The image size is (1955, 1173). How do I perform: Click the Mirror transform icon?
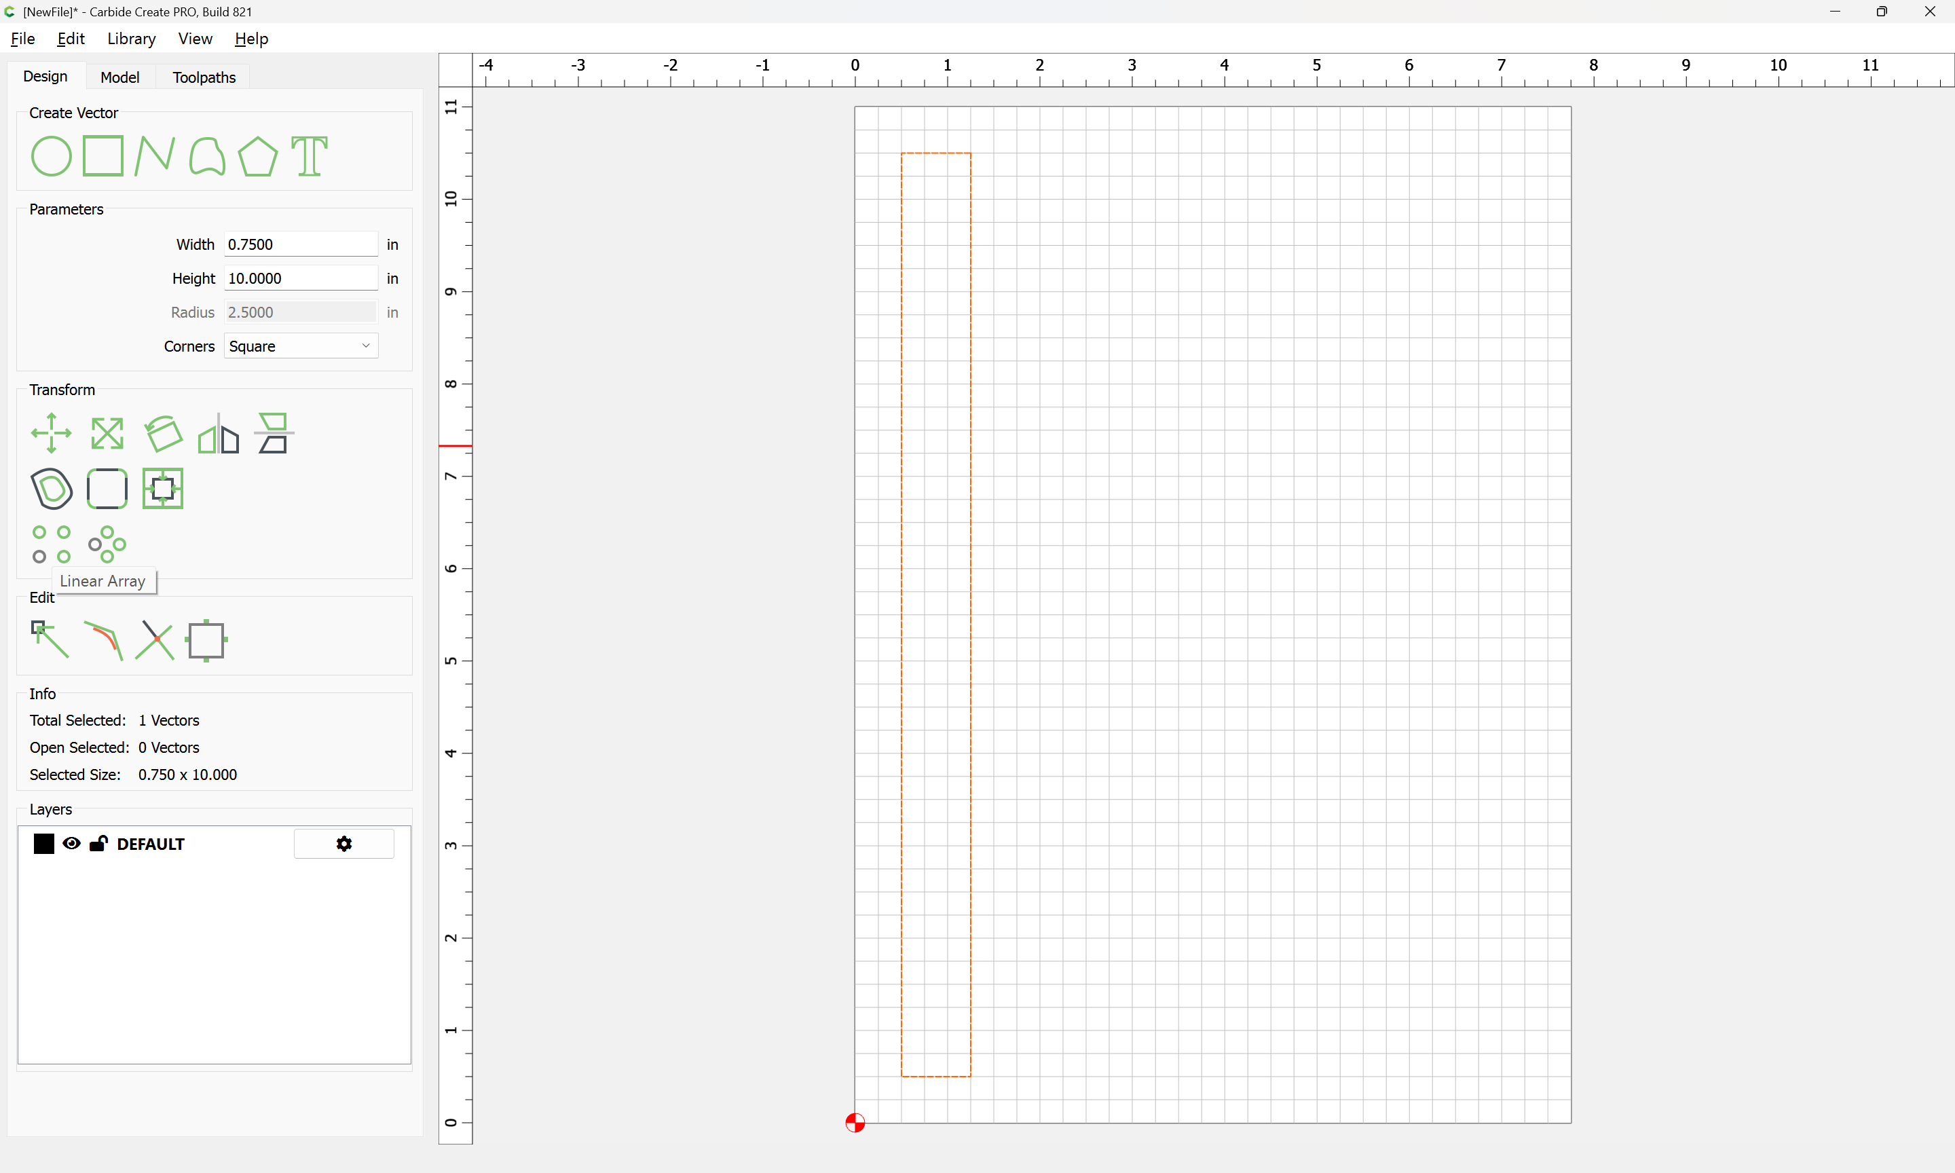(x=218, y=433)
